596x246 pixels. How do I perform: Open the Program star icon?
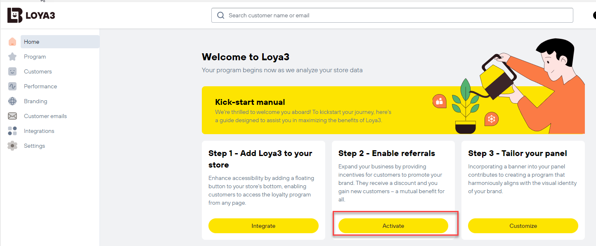click(12, 57)
